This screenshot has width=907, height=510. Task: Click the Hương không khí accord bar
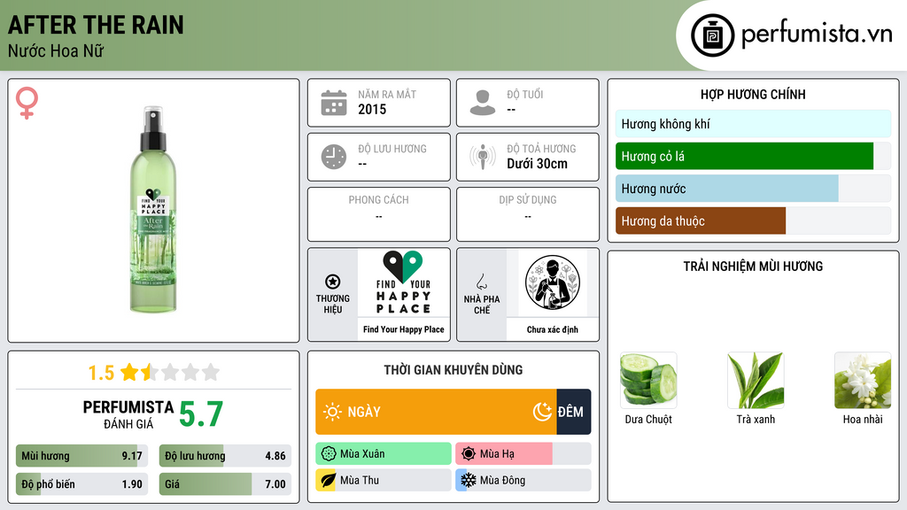coord(753,124)
